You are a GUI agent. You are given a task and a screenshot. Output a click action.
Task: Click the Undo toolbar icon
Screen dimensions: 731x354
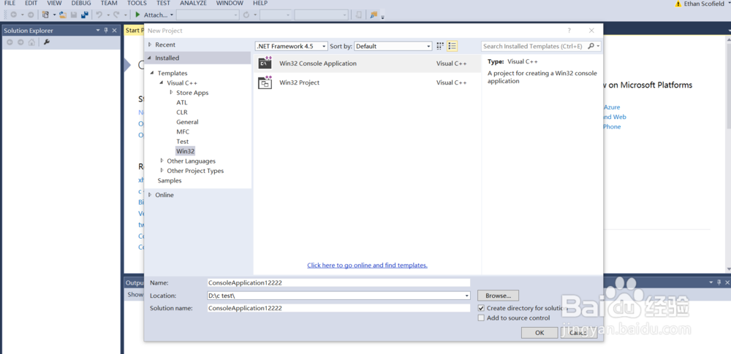point(99,15)
